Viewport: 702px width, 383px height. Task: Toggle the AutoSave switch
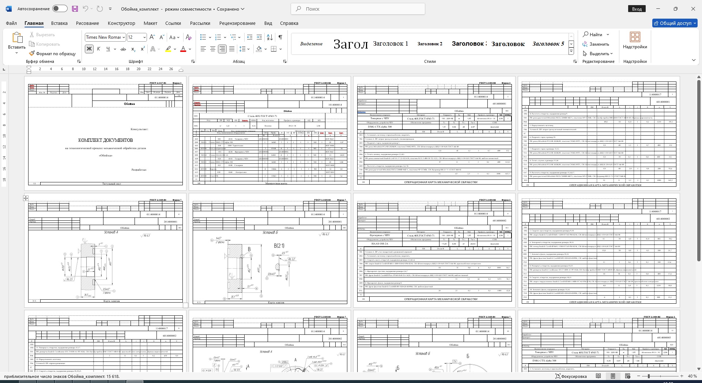tap(60, 9)
